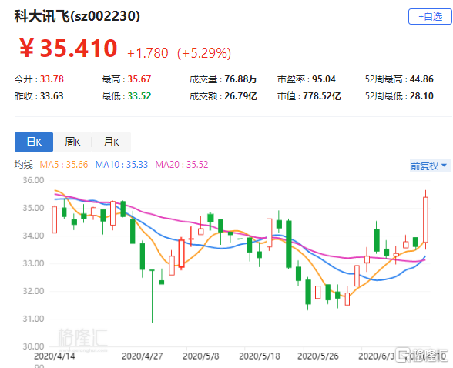Screen dimensions: 453x368
Task: Click stock title 科大讯飞(sz002230)
Action: (77, 16)
